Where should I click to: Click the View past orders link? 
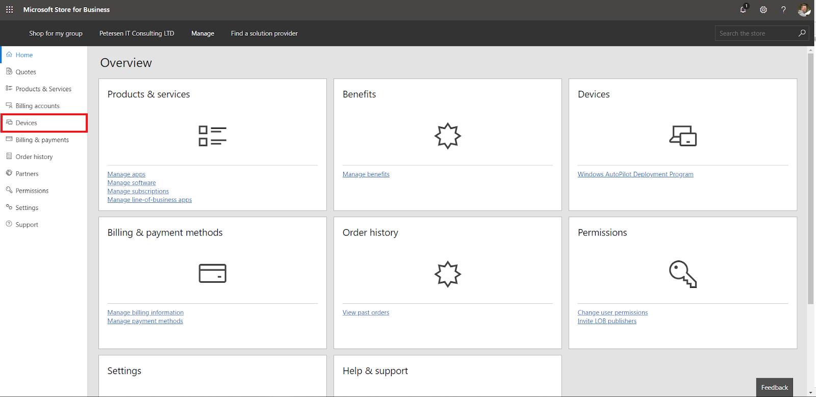click(366, 313)
